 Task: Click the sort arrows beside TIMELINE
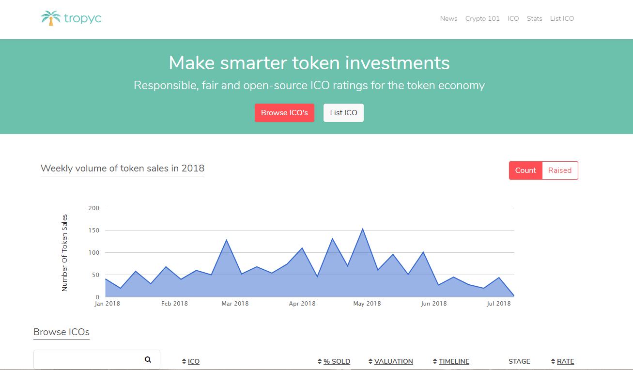(x=434, y=361)
